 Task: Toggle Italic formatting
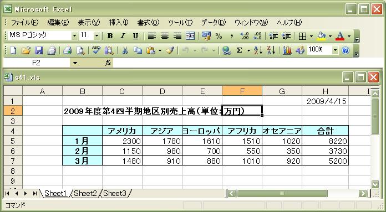[x=123, y=36]
